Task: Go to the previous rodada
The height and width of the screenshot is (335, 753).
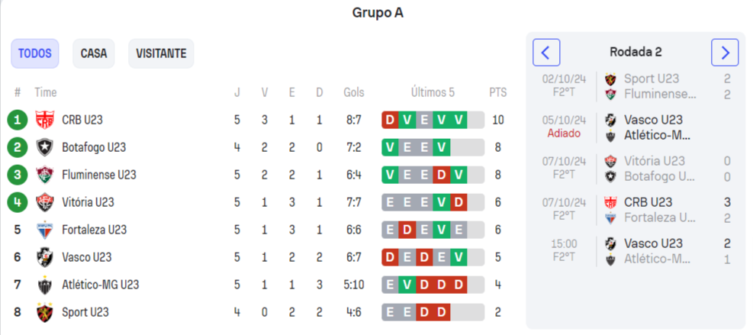Action: pyautogui.click(x=546, y=52)
